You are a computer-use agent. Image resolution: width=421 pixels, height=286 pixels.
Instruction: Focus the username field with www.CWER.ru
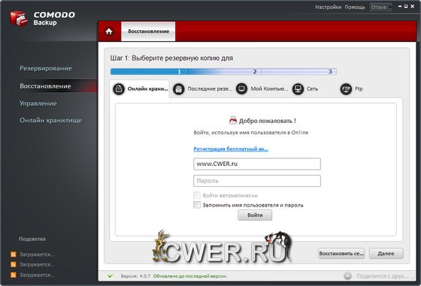(257, 164)
